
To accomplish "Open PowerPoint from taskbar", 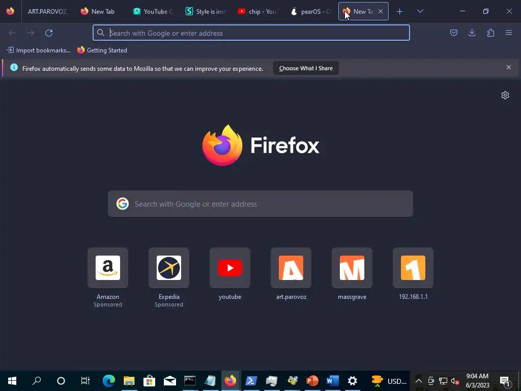I will click(312, 381).
